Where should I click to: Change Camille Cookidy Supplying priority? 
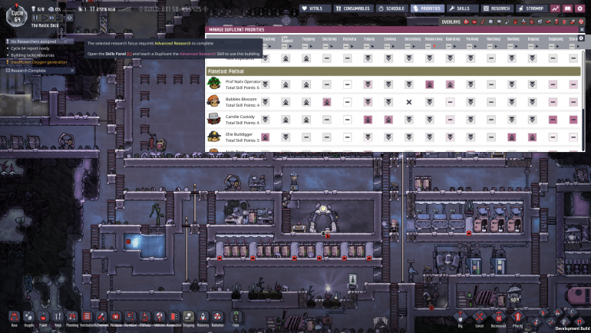553,120
